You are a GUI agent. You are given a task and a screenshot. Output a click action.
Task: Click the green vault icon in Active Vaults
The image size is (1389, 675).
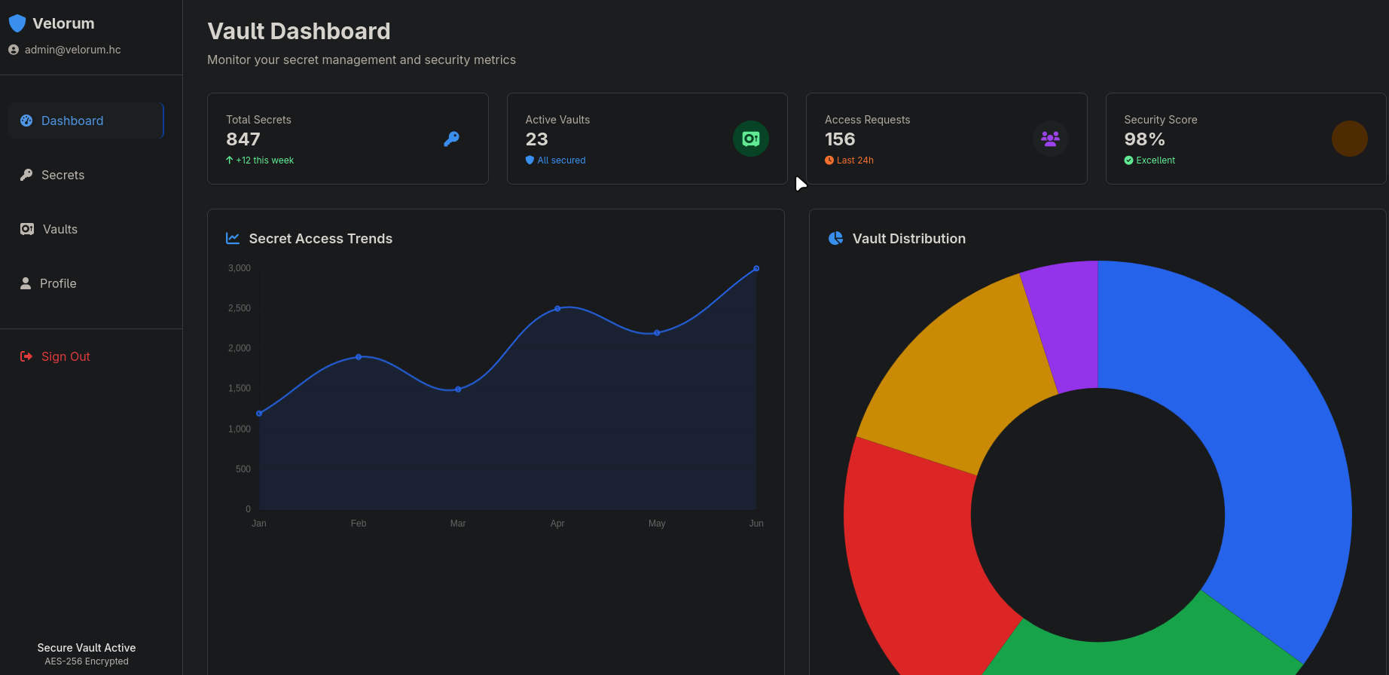750,139
